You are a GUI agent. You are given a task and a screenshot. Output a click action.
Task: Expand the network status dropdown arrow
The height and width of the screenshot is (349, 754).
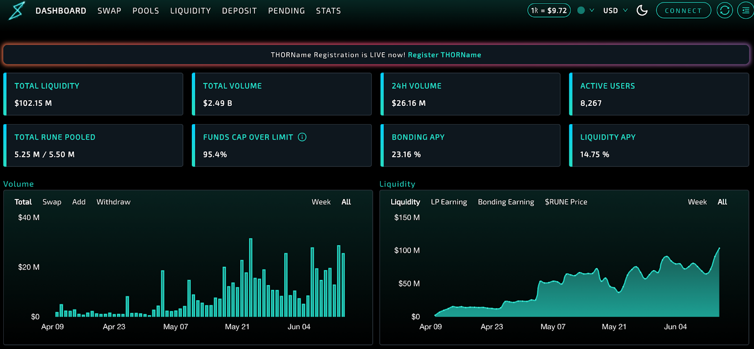(592, 10)
